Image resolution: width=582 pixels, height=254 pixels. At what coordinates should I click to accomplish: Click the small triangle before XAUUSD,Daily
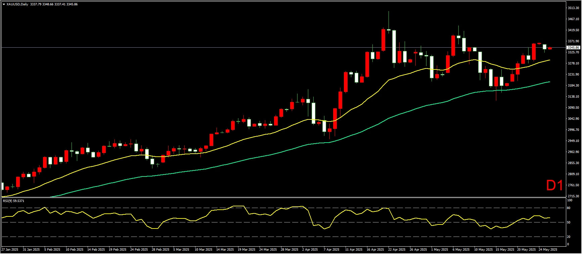click(x=4, y=4)
